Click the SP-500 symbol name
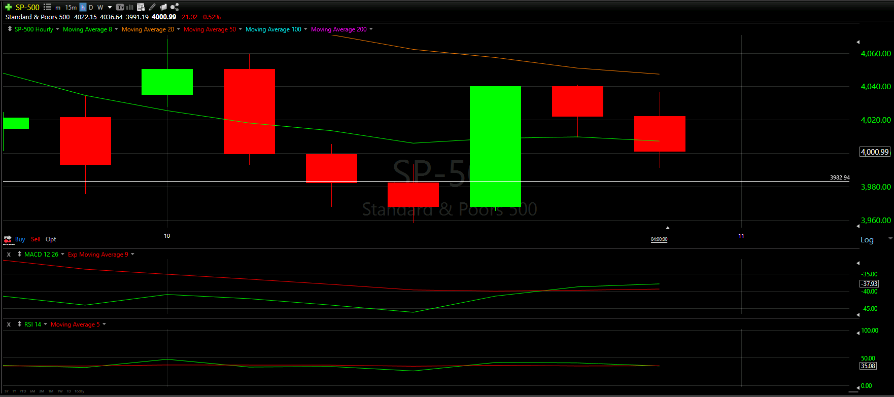 [27, 7]
